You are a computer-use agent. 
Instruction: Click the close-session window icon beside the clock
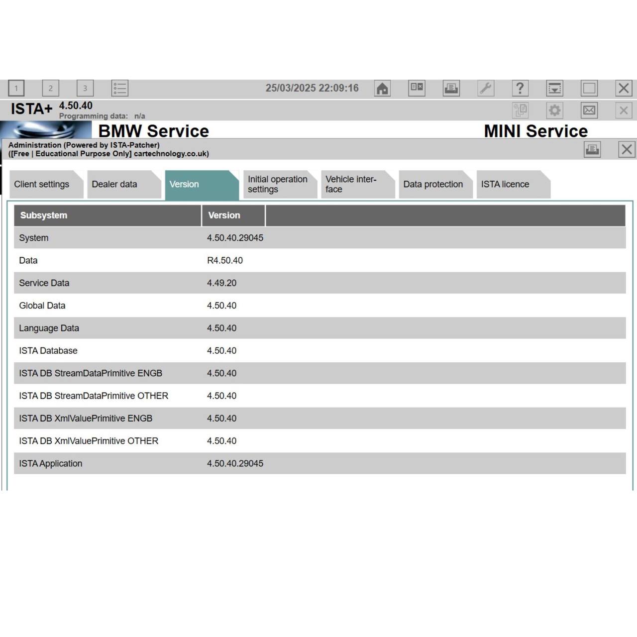click(x=417, y=88)
